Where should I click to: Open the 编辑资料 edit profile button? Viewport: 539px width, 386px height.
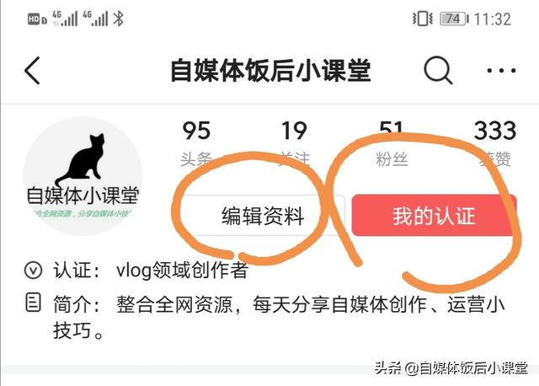click(263, 216)
